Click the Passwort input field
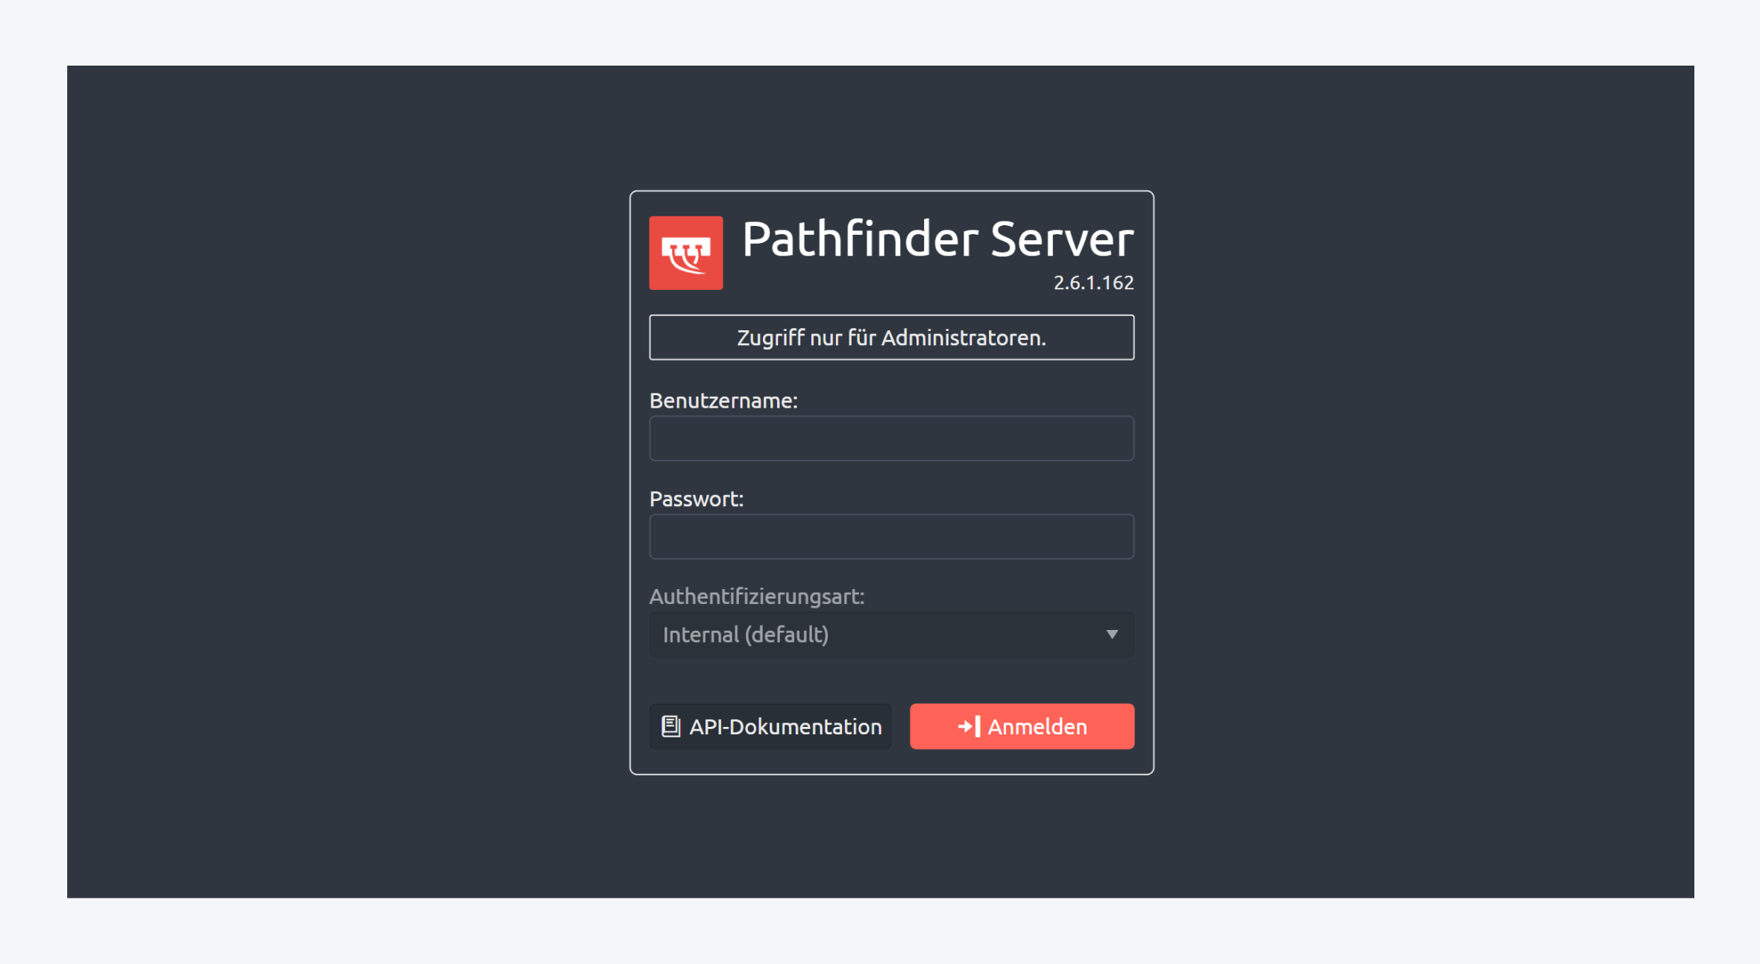This screenshot has width=1760, height=964. pyautogui.click(x=890, y=536)
